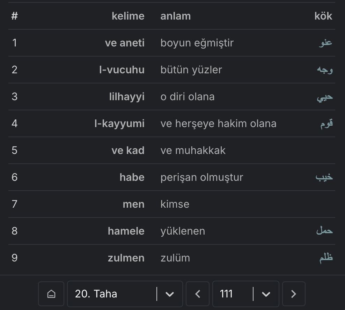This screenshot has height=310, width=345.
Task: Select the meaning text bütün yüzler
Action: 191,69
